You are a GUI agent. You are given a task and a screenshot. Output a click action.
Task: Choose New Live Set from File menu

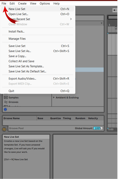[x=37, y=9]
